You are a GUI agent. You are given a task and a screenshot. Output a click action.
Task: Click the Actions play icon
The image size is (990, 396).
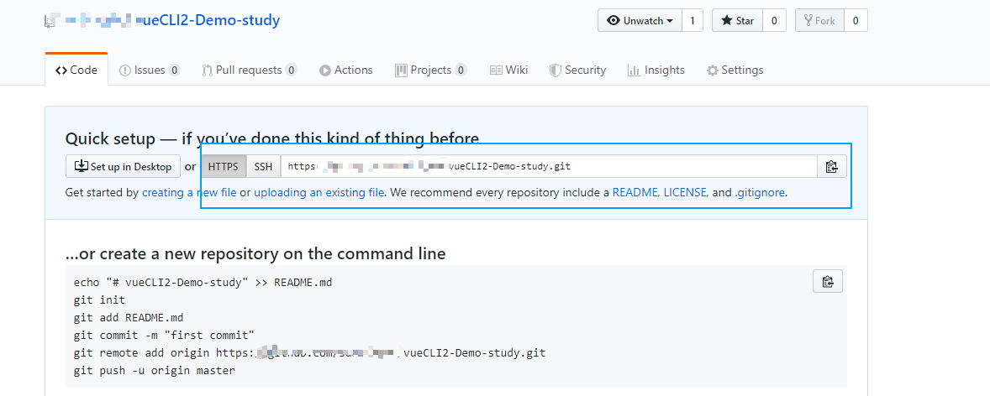(x=325, y=70)
